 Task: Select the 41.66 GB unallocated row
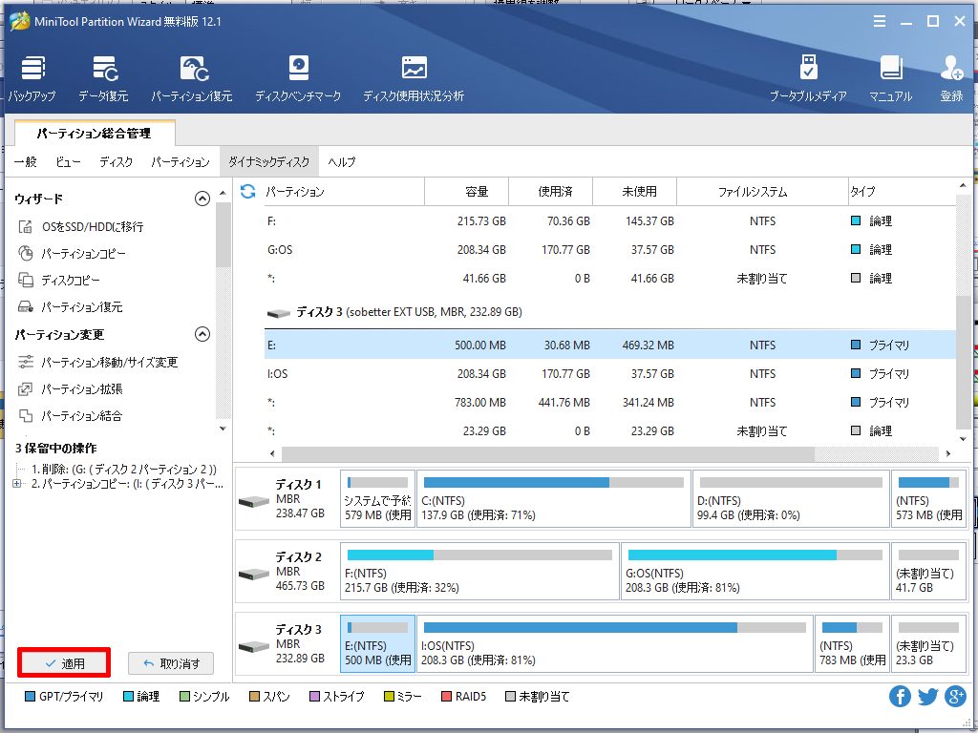[610, 279]
